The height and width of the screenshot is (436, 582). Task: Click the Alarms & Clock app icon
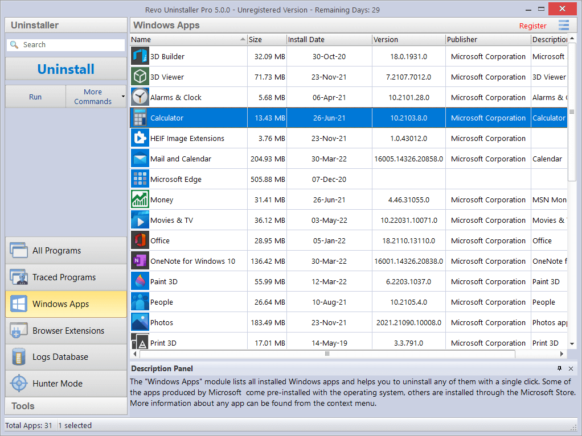point(140,97)
